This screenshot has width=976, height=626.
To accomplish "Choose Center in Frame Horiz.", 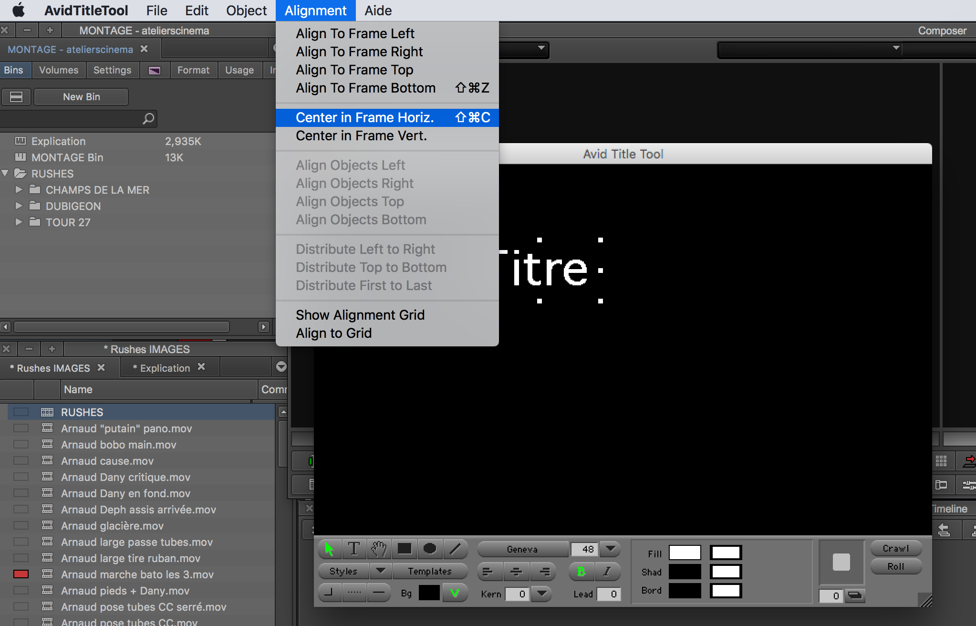I will (x=387, y=117).
